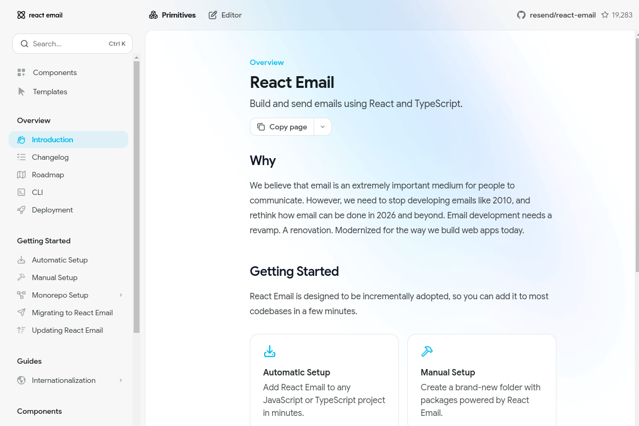Click the page scrollbar on the right edge

click(x=636, y=154)
